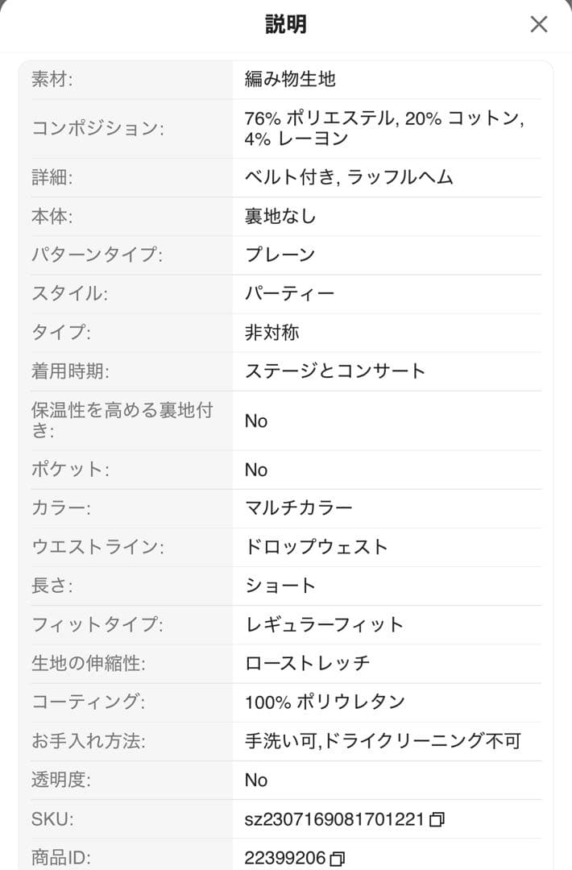Viewport: 572px width, 870px height.
Task: Tap ベルト付き, ラッフルヘム details value
Action: 349,177
